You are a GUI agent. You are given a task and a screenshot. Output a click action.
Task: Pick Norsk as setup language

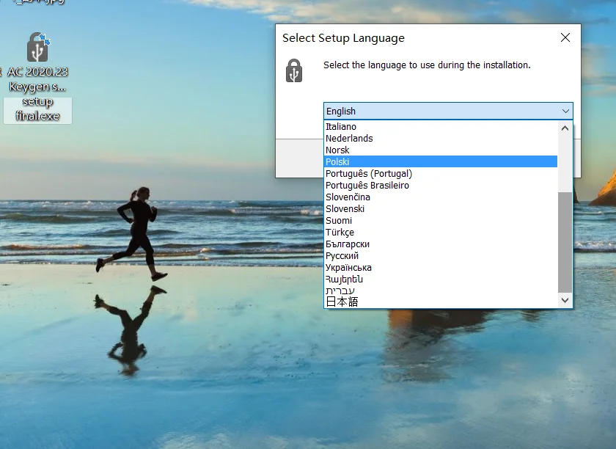point(441,150)
